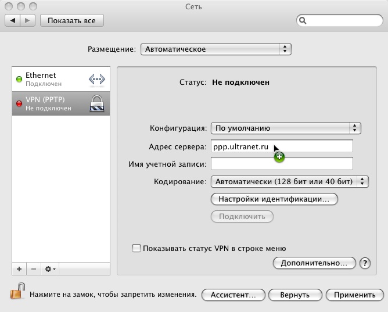
Task: Click the VPN padlock icon in sidebar
Action: (x=96, y=104)
